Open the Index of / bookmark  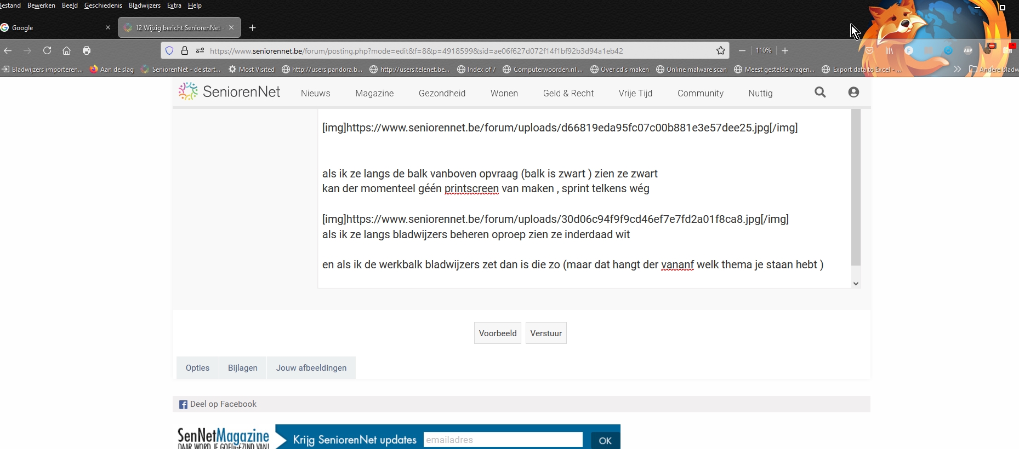(476, 70)
